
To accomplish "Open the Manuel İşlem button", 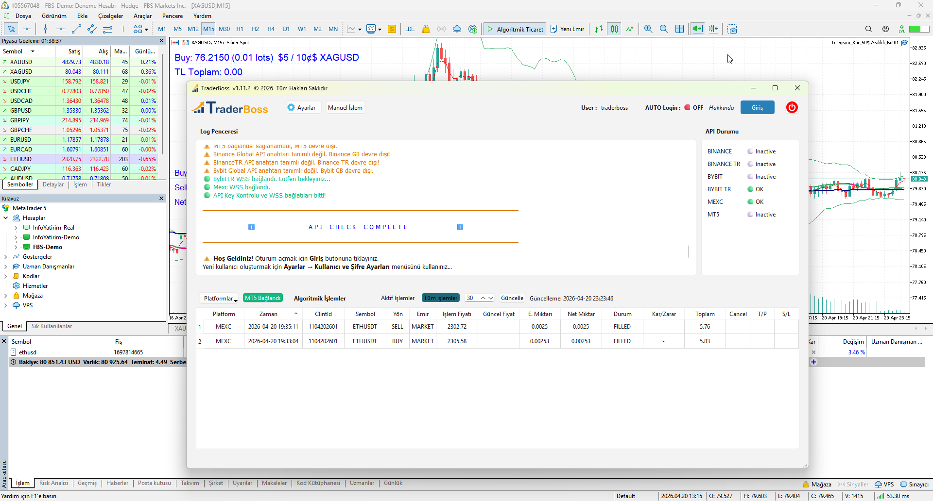I will pyautogui.click(x=345, y=107).
